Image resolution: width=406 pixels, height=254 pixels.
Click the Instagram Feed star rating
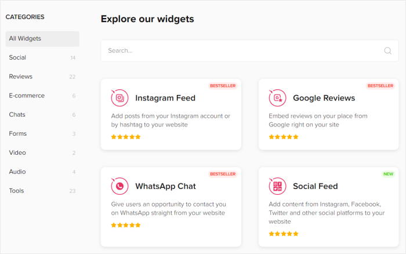point(126,137)
